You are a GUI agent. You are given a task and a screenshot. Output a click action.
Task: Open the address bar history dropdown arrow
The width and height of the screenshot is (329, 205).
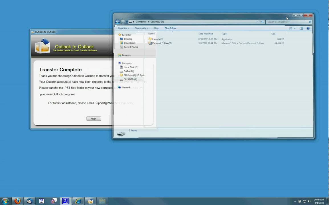(258, 22)
